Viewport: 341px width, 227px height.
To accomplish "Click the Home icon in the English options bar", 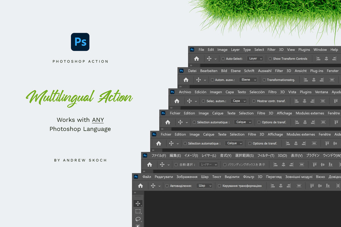I will [x=196, y=58].
